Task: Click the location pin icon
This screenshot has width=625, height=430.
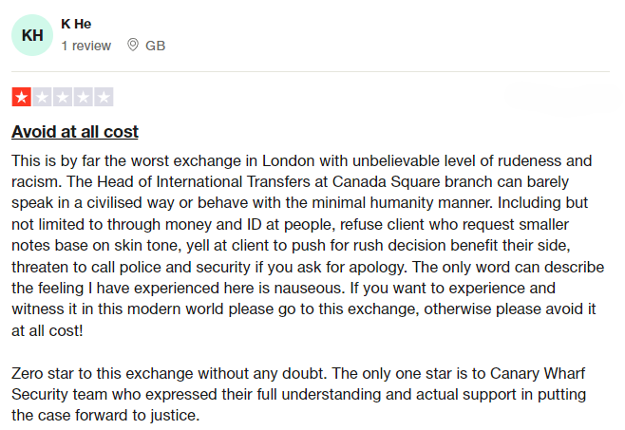Action: [x=133, y=45]
